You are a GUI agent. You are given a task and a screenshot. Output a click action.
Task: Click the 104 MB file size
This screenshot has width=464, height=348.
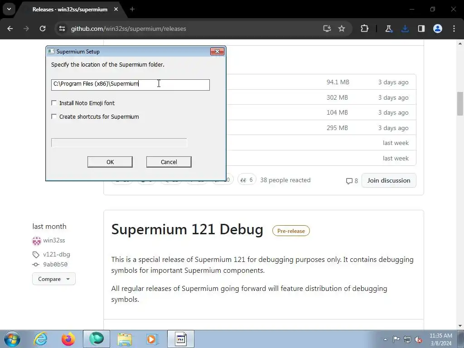(x=337, y=112)
